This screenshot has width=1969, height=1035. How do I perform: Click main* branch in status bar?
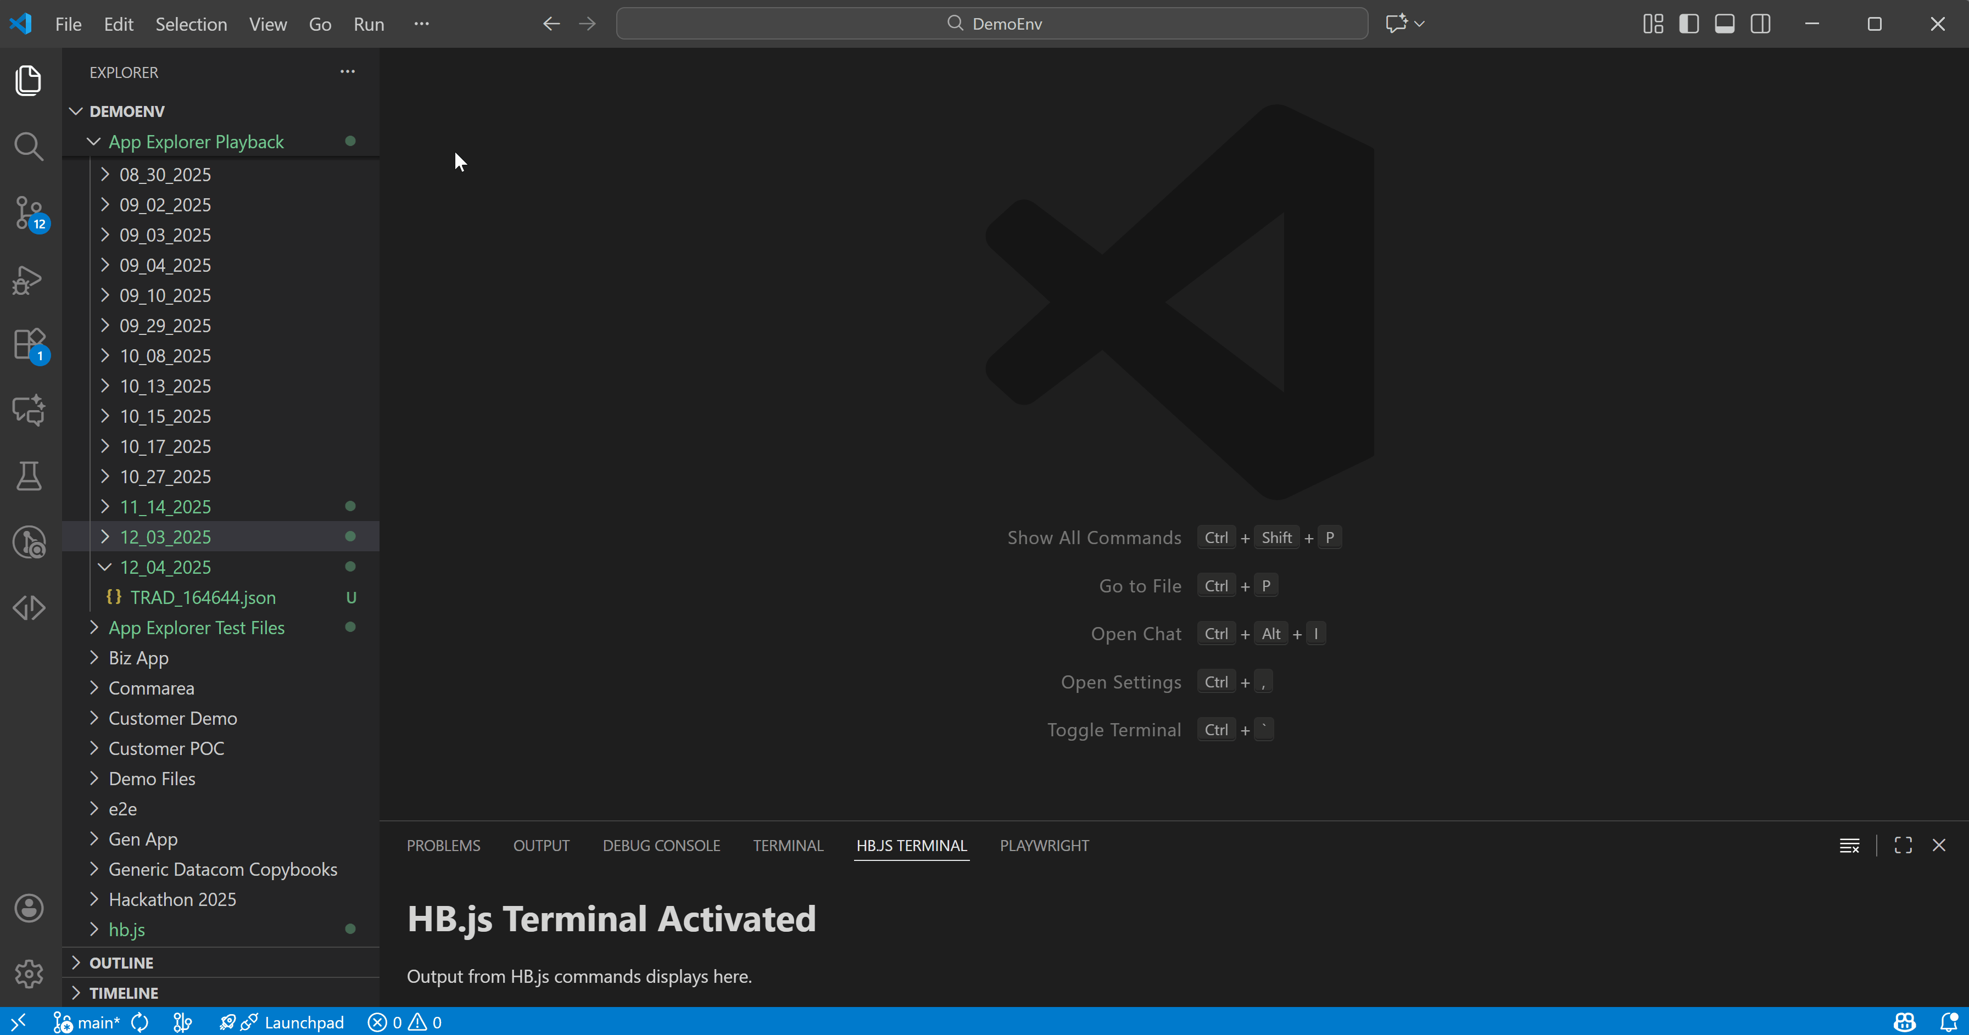[87, 1022]
